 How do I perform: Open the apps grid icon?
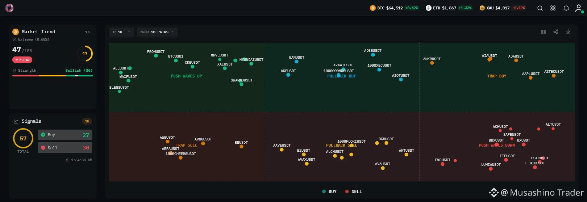[553, 8]
